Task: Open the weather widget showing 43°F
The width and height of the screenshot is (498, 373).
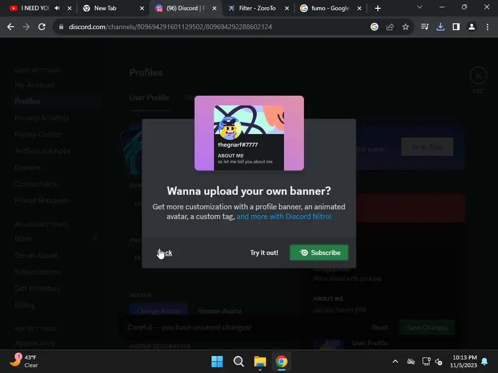Action: point(24,361)
